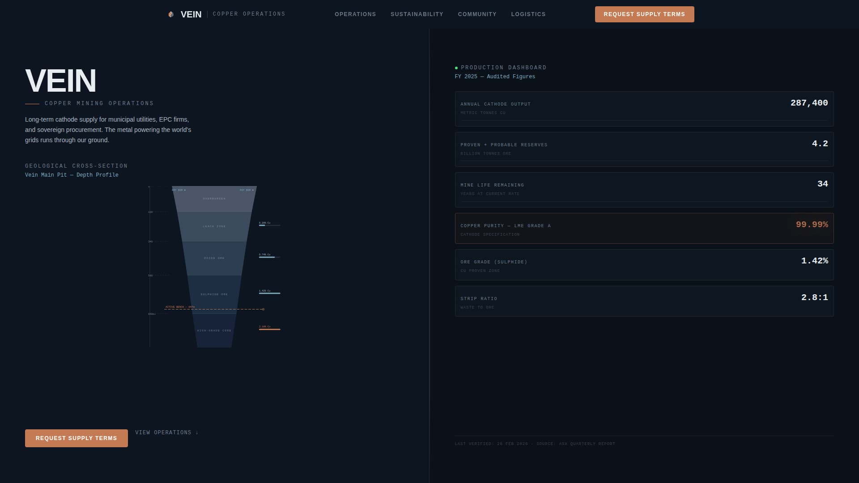Image resolution: width=859 pixels, height=483 pixels.
Task: Expand the right PIT RIM dropdown
Action: click(x=247, y=190)
